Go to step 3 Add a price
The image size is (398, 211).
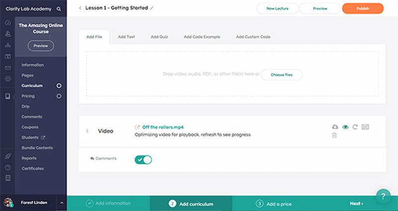click(274, 204)
